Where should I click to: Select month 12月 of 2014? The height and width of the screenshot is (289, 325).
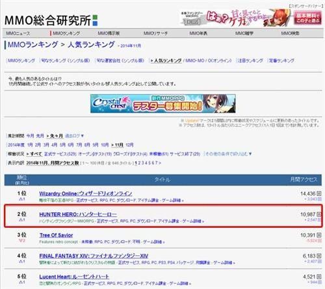coord(129,145)
